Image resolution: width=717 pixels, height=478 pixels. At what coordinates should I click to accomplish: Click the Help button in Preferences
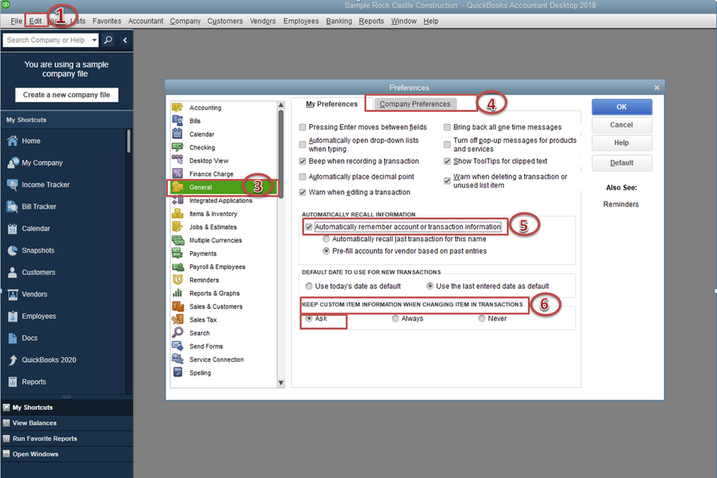[x=622, y=143]
